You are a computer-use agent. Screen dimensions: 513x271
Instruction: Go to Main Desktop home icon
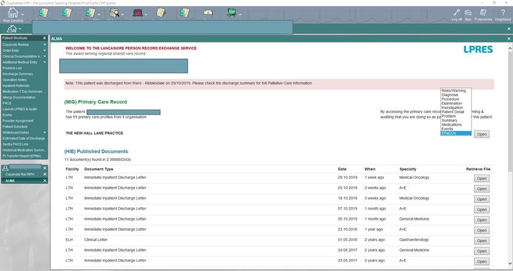tap(13, 13)
